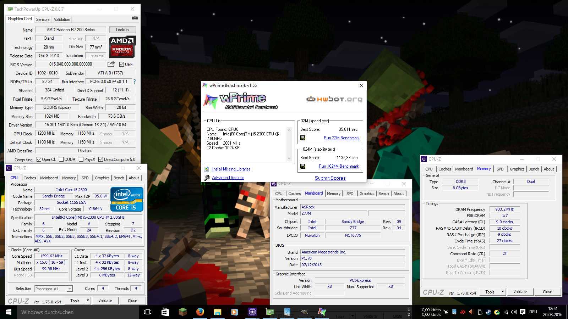The width and height of the screenshot is (568, 319).
Task: Toggle the DirectCompute 5.0 checkbox
Action: (x=100, y=159)
